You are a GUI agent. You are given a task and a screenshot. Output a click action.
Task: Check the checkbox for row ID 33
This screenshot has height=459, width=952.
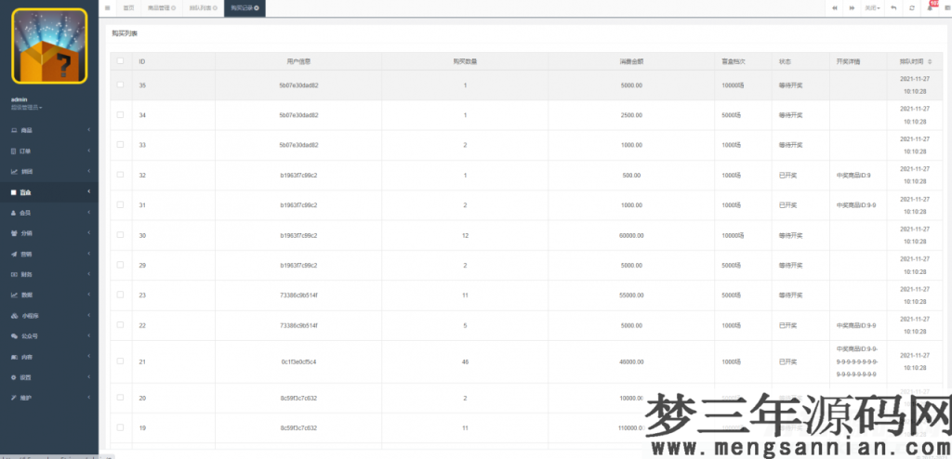pyautogui.click(x=120, y=145)
